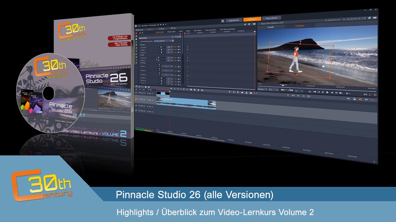The width and height of the screenshot is (396, 222).
Task: Open the Exportieren tab
Action: click(x=271, y=18)
